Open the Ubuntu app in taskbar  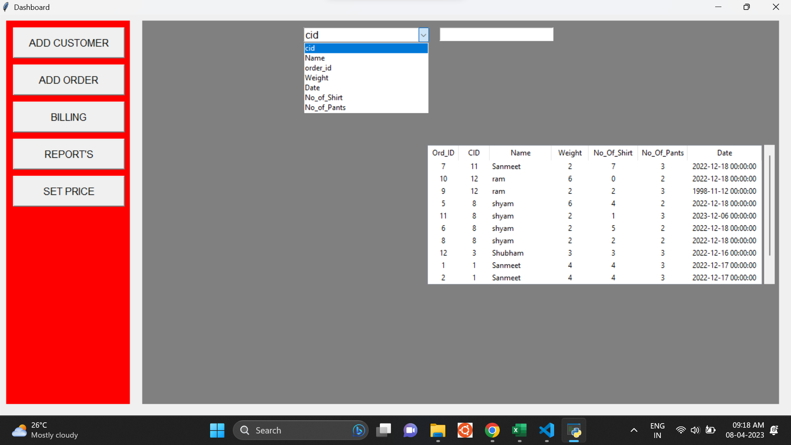(x=465, y=431)
